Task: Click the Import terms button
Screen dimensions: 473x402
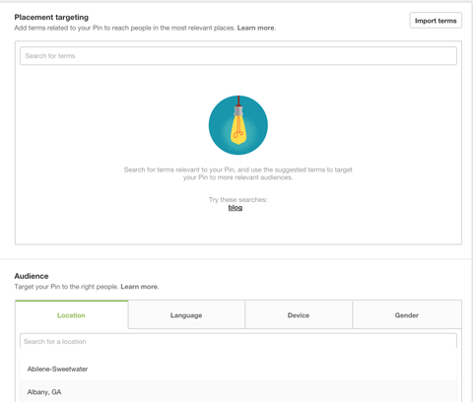Action: 436,21
